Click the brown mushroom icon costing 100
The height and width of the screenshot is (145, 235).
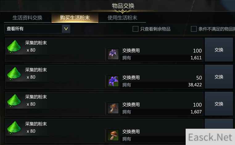pos(113,108)
